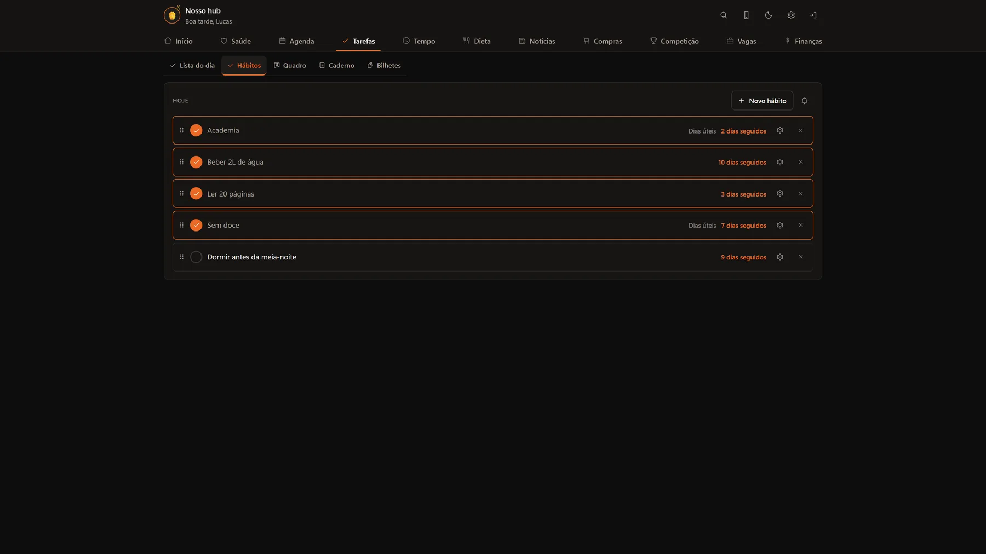986x554 pixels.
Task: Uncheck Beber 2L de água habit
Action: 196,162
